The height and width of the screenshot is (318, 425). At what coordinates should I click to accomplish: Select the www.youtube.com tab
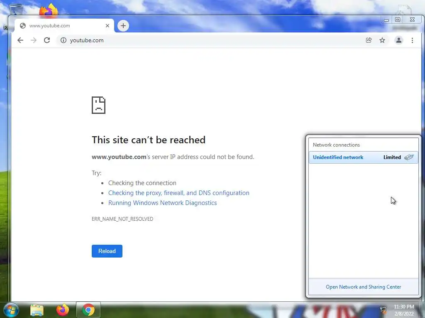click(x=64, y=26)
